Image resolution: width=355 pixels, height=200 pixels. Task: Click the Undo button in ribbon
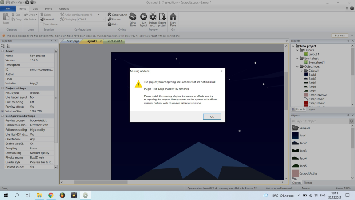pyautogui.click(x=30, y=15)
